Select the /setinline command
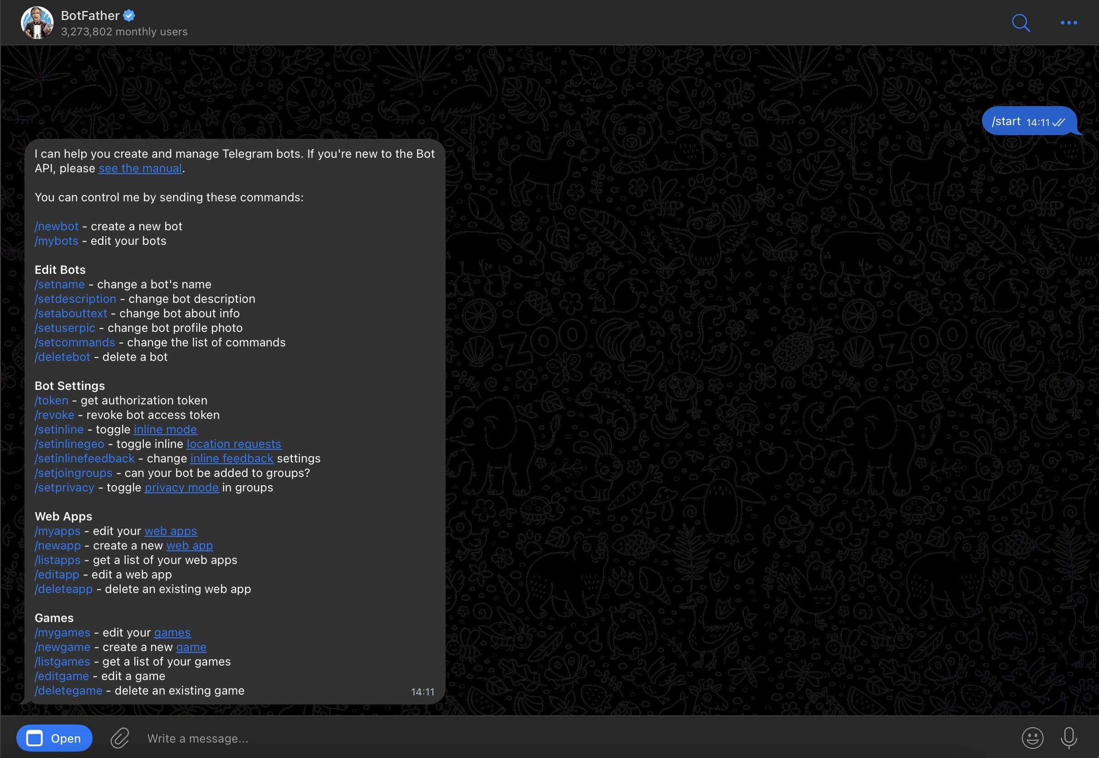The image size is (1099, 758). [59, 430]
